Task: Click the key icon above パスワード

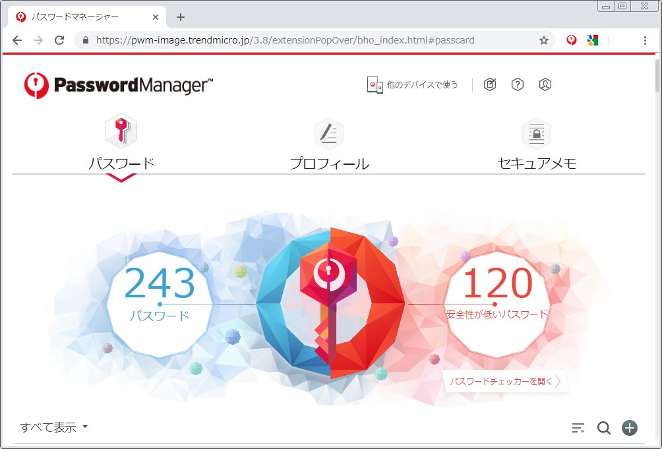Action: (121, 131)
